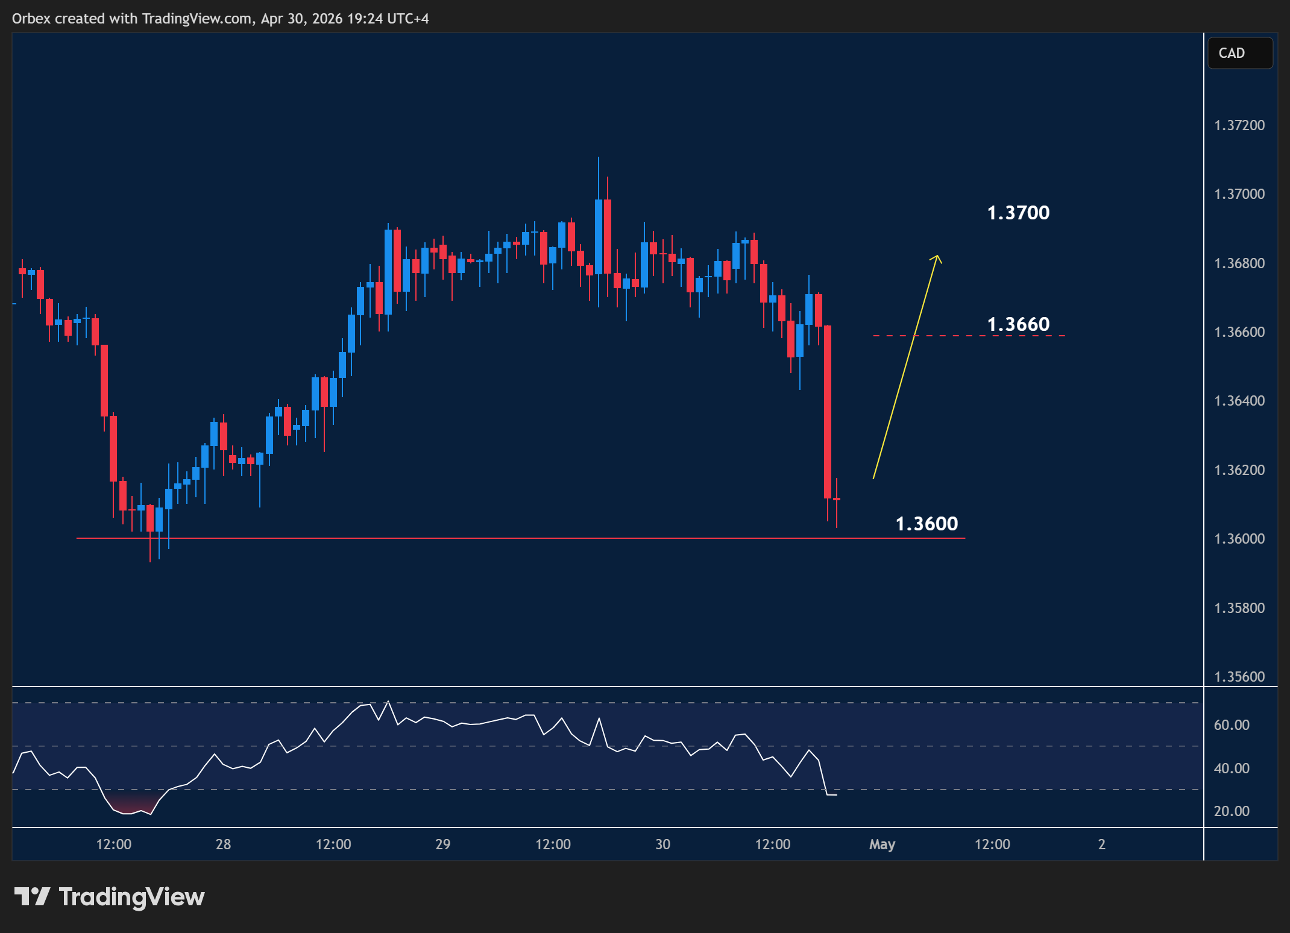Click the 2 date label on time axis
The height and width of the screenshot is (933, 1290).
tap(1102, 844)
